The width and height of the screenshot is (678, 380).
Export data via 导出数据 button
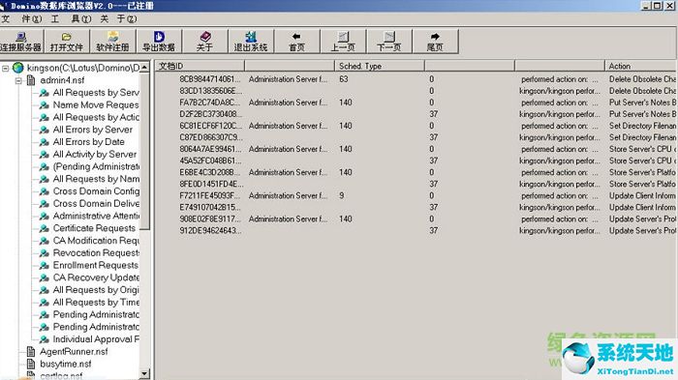pos(159,42)
